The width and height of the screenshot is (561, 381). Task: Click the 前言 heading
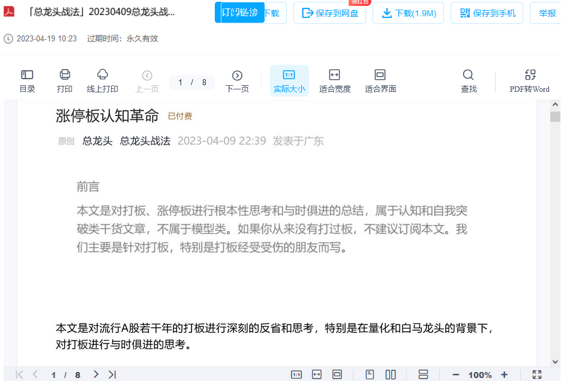tap(88, 187)
